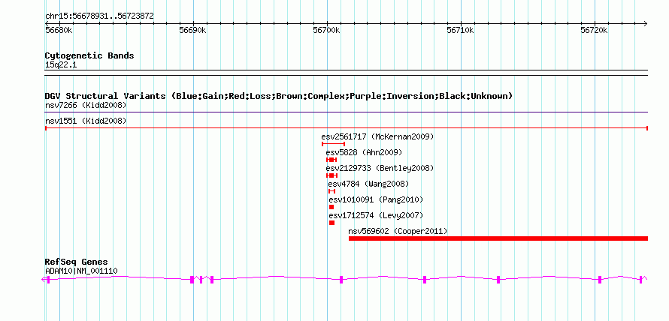The height and width of the screenshot is (321, 669).
Task: Click the 56710k ruler label
Action: (x=461, y=30)
